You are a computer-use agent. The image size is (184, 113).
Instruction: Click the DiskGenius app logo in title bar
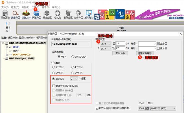3,2
